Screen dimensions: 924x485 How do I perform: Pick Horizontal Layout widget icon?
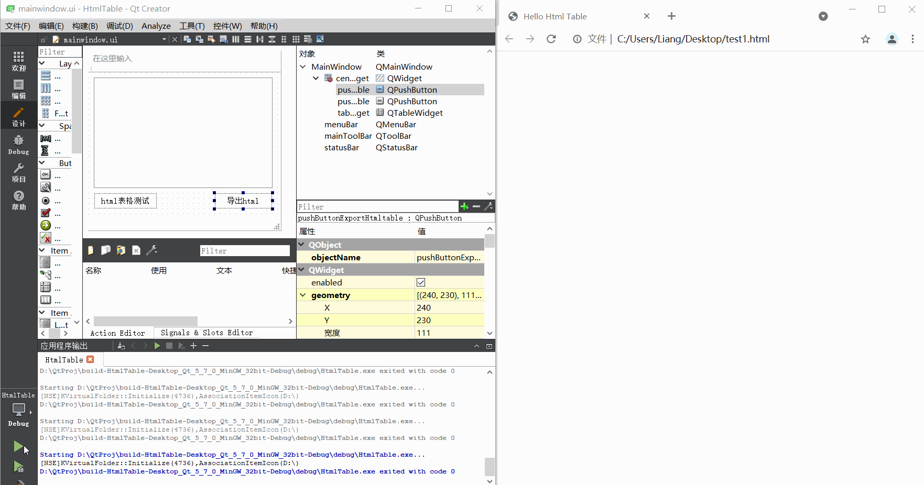(x=46, y=89)
